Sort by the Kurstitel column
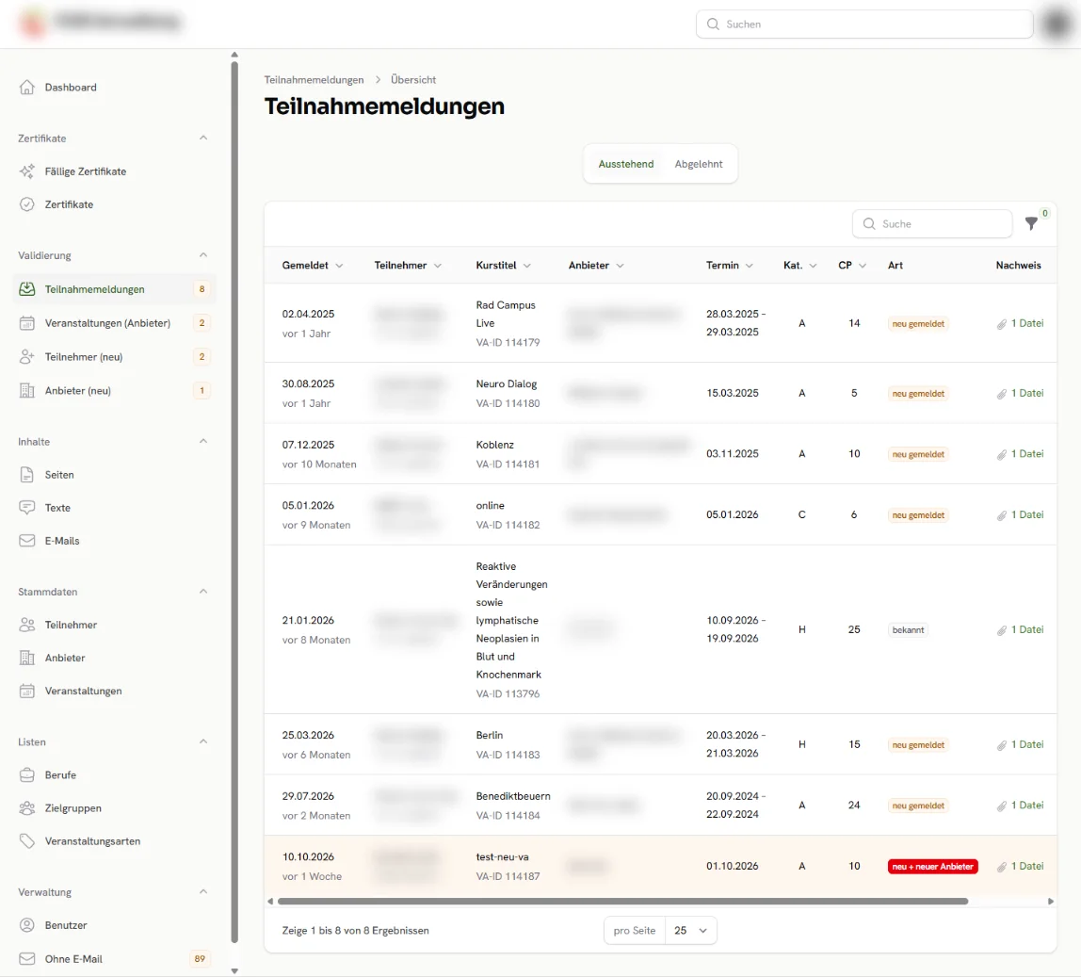Viewport: 1081px width, 977px height. point(503,266)
